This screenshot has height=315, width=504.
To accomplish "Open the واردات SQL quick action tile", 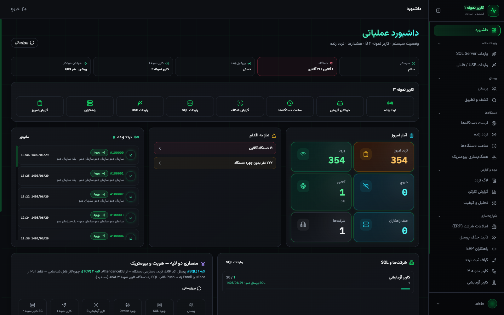I will click(x=190, y=106).
